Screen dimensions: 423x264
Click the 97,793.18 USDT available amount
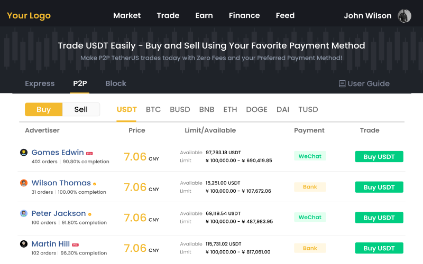223,153
